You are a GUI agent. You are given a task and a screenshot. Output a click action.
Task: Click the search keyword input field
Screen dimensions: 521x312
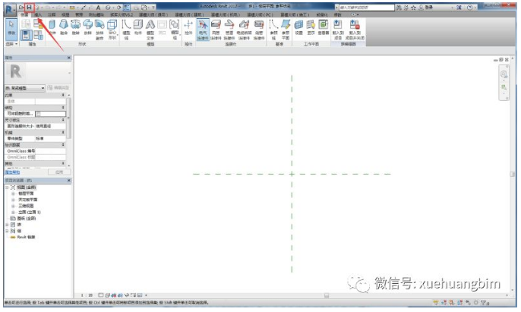point(367,8)
